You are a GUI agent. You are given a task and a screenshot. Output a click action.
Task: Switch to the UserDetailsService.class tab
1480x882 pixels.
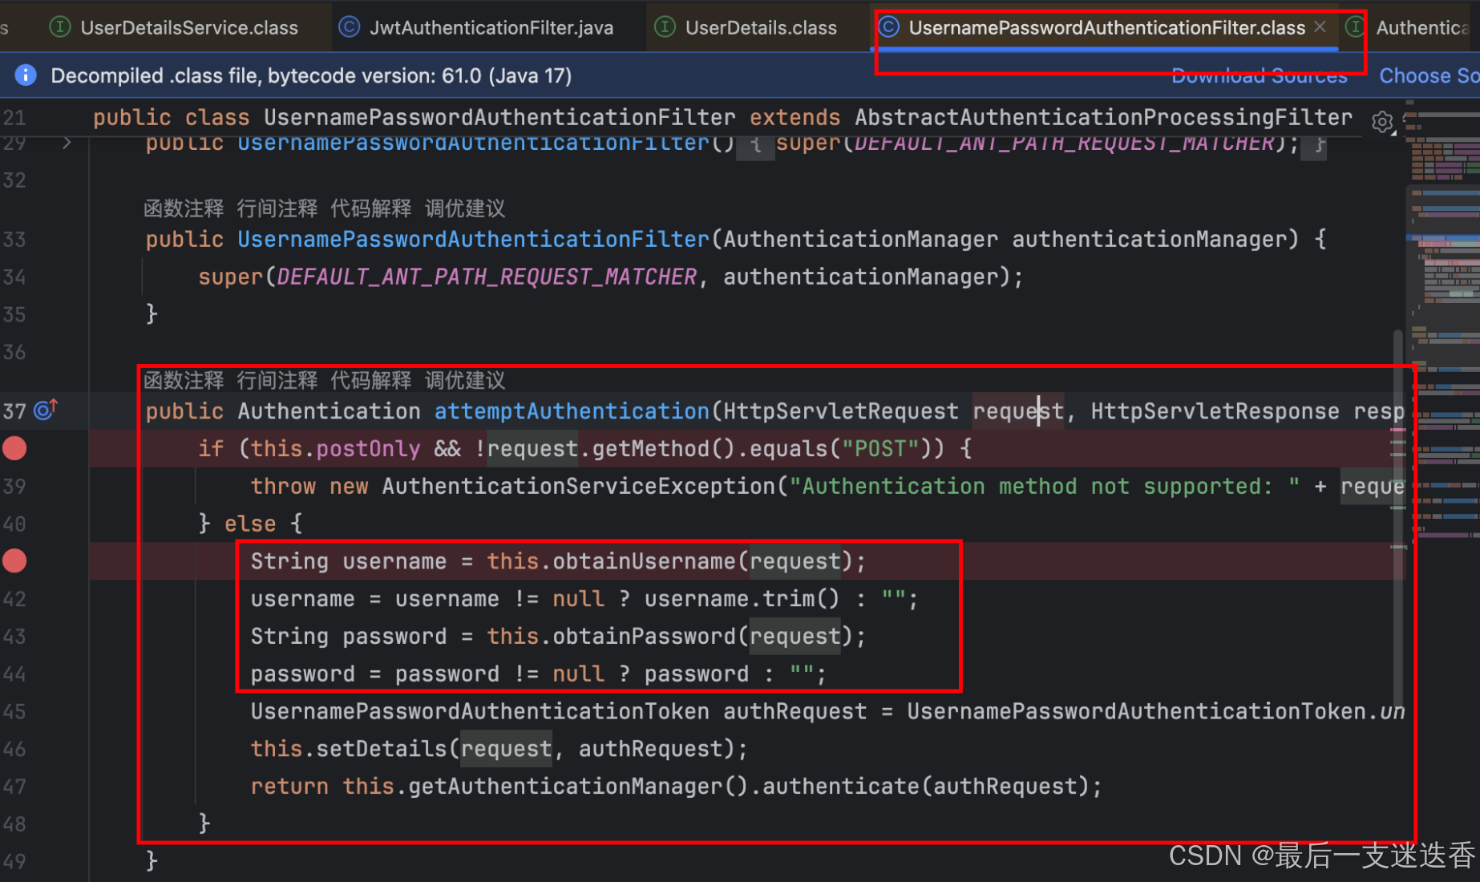pos(174,28)
